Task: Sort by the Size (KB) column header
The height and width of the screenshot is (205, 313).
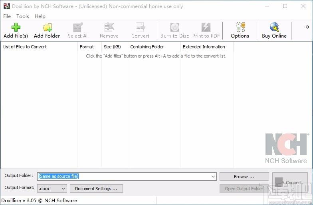Action: click(115, 47)
